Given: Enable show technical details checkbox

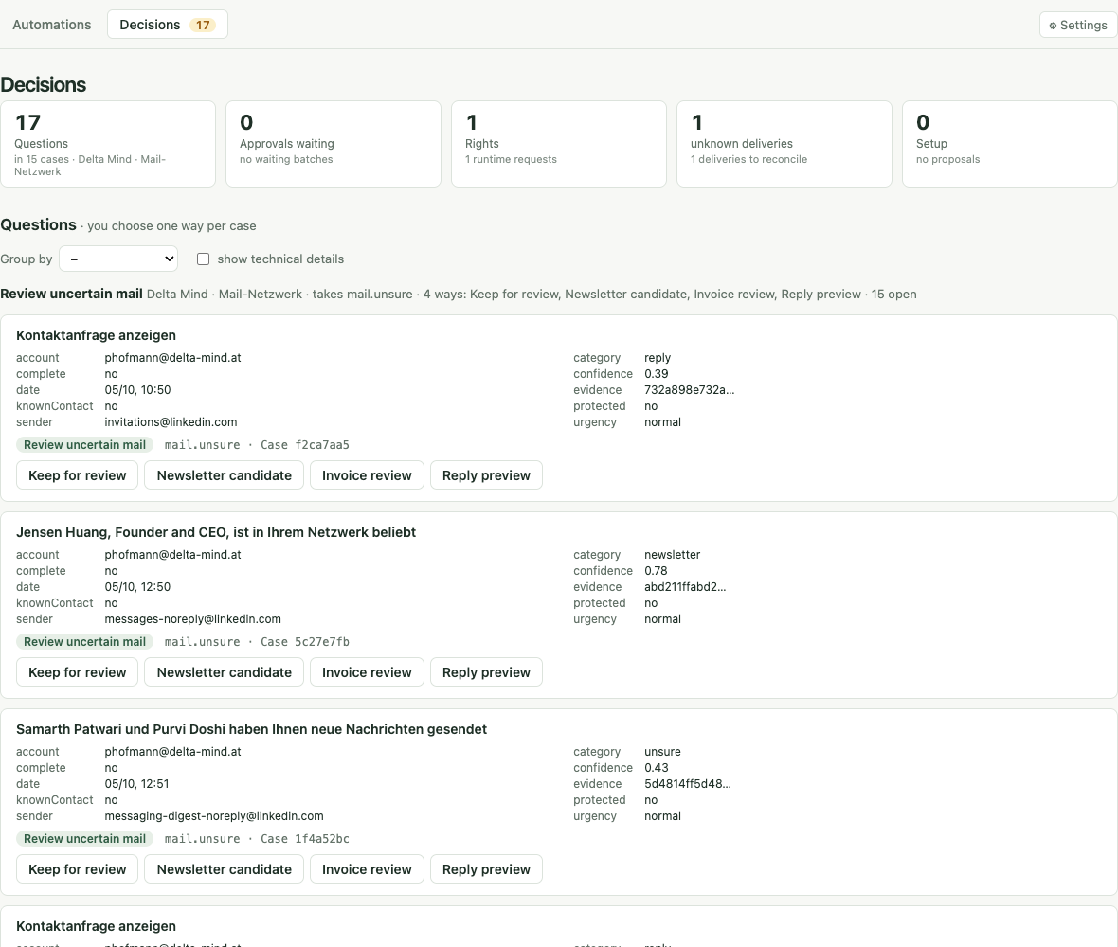Looking at the screenshot, I should pyautogui.click(x=203, y=259).
